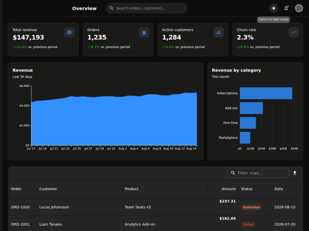Select the One-time bar in category chart
The width and height of the screenshot is (309, 231).
click(248, 123)
